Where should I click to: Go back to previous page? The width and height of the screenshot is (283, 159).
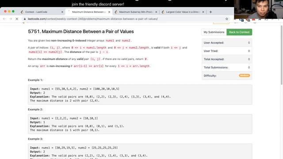pyautogui.click(x=4, y=19)
